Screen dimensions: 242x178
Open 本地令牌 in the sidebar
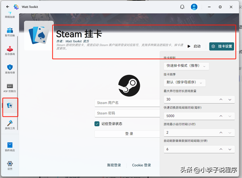tap(10, 69)
